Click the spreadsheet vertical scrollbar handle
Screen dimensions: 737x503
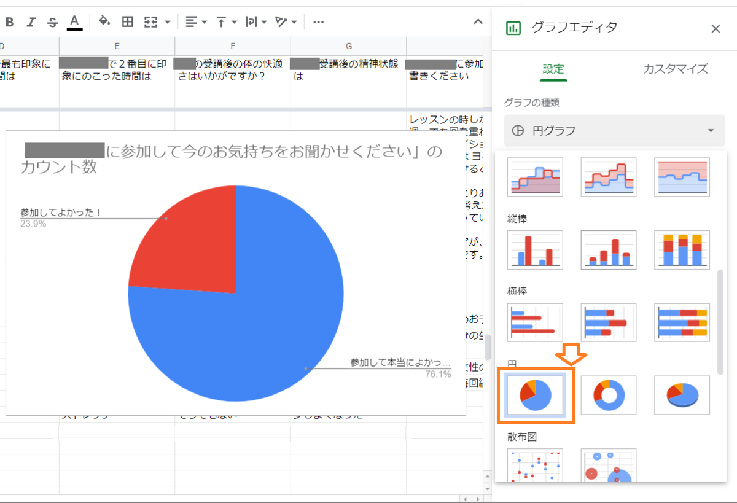pyautogui.click(x=488, y=348)
